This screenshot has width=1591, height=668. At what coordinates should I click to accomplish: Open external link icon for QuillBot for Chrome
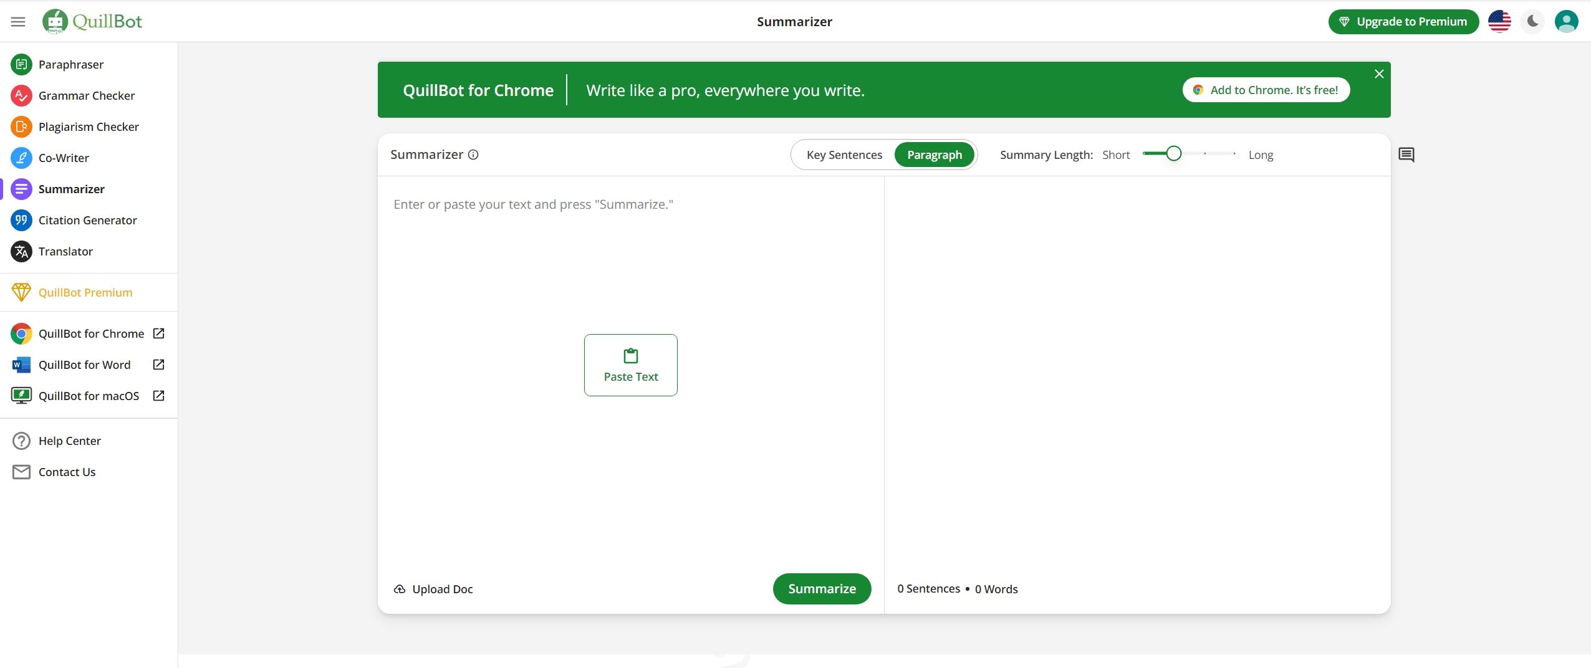(159, 333)
